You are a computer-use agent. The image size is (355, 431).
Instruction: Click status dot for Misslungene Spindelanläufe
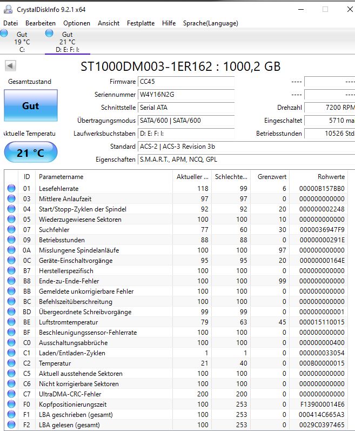pyautogui.click(x=11, y=250)
